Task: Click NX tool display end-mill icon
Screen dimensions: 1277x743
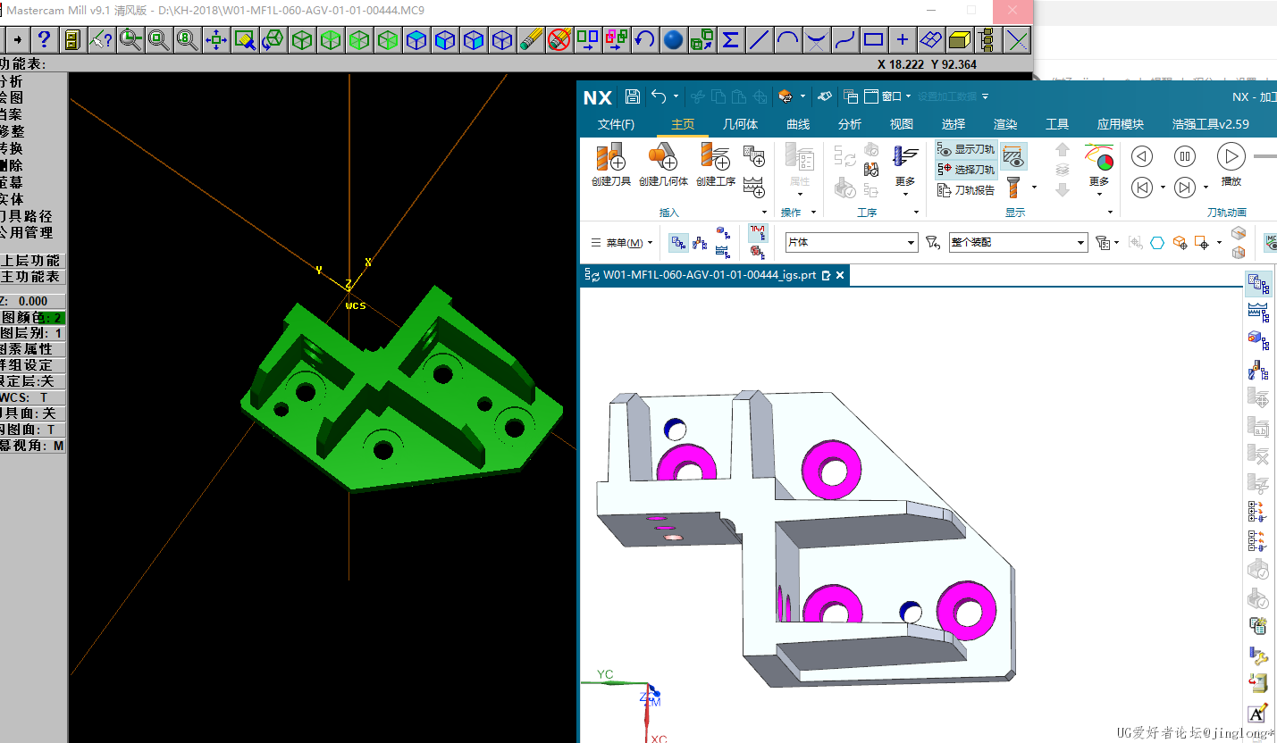Action: click(1014, 187)
